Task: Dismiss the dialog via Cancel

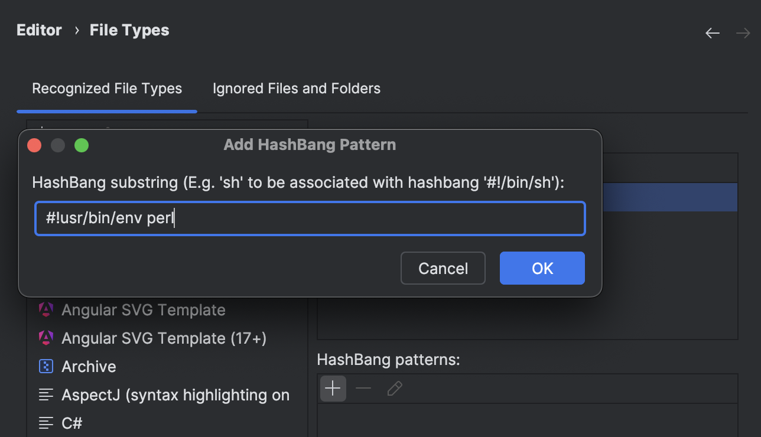Action: tap(443, 268)
